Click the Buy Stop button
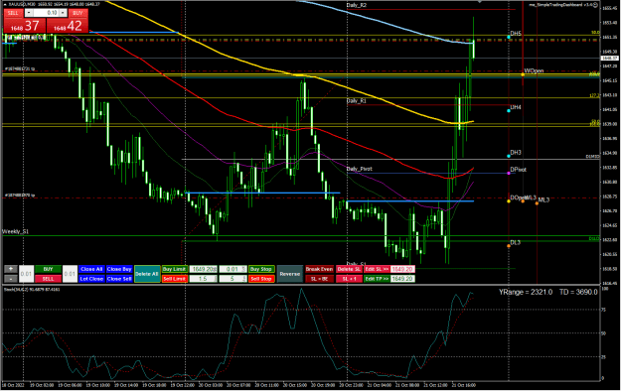Image resolution: width=621 pixels, height=391 pixels. [261, 269]
